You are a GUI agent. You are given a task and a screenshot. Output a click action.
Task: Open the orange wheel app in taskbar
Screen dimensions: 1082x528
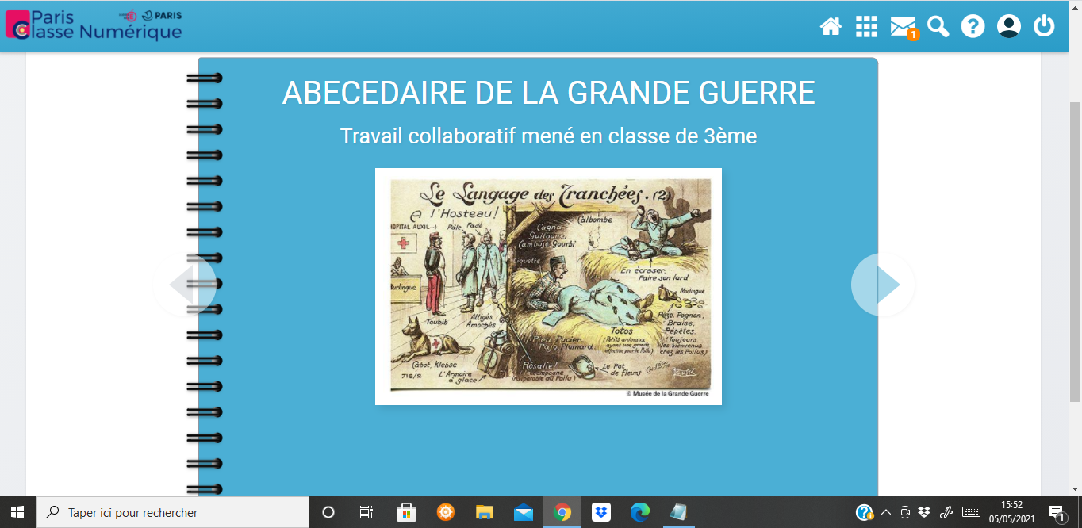point(446,512)
